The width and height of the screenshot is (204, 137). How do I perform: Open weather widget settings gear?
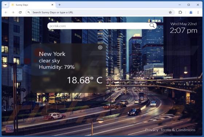[100, 47]
